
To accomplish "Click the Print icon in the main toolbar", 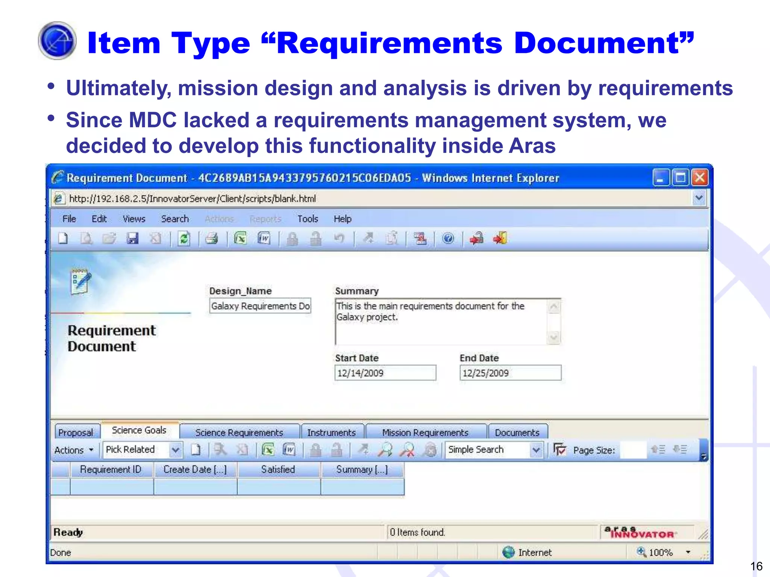I will click(212, 239).
